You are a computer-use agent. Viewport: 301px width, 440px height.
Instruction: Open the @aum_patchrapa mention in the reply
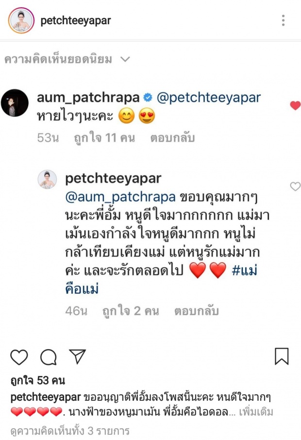(x=120, y=197)
